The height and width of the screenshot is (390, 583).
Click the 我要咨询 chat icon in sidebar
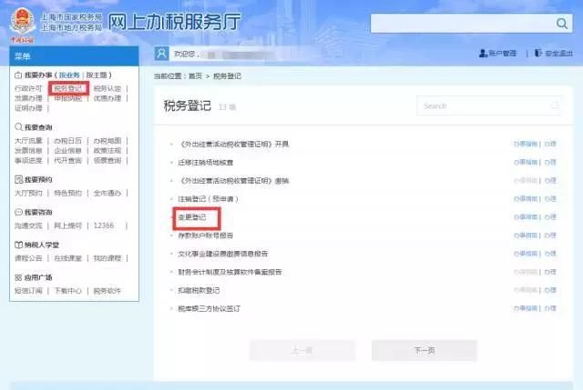click(x=19, y=212)
